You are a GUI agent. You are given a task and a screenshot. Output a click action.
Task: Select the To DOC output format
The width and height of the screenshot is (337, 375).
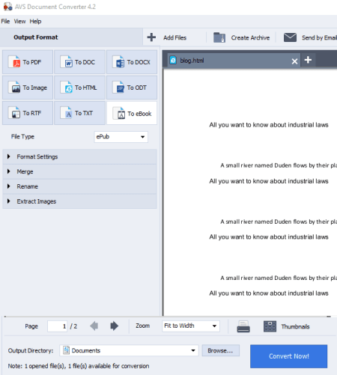[x=79, y=62]
